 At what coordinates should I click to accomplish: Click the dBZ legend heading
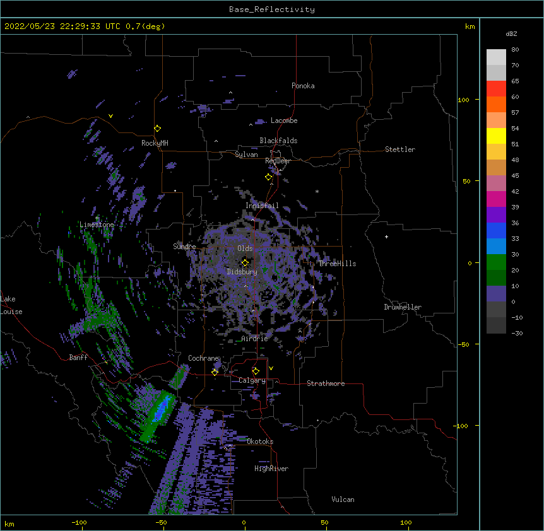(511, 34)
